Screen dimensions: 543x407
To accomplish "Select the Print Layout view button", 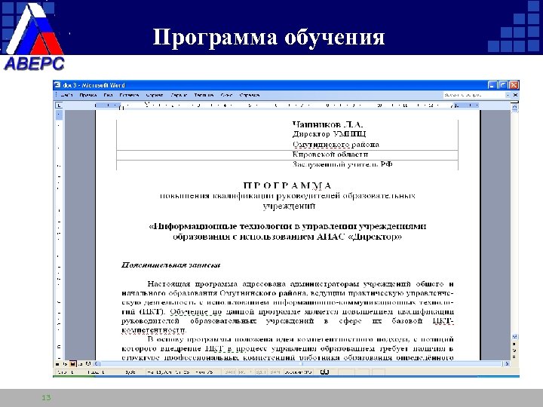I will (72, 364).
